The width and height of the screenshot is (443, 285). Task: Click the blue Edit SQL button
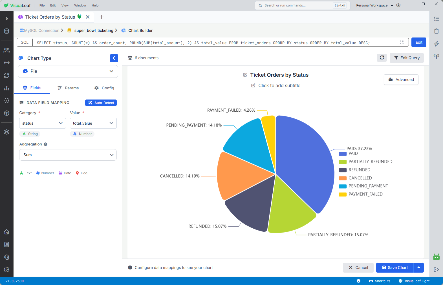(x=419, y=42)
